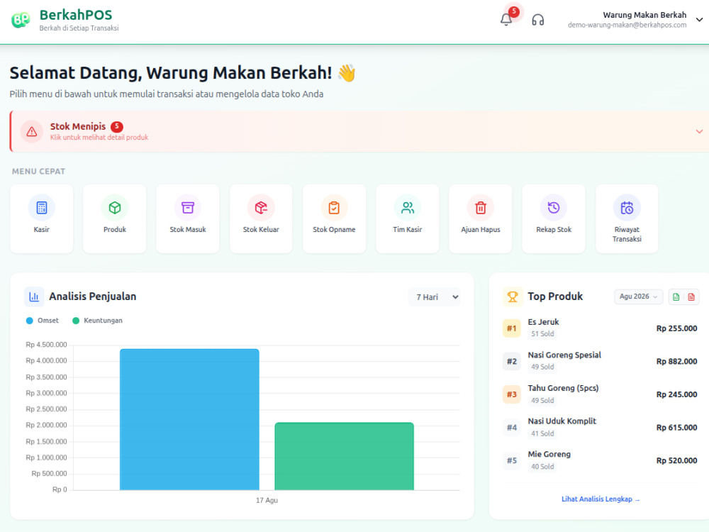Screen dimensions: 709x532
Task: Click the Stok Keluar menu label
Action: click(261, 229)
